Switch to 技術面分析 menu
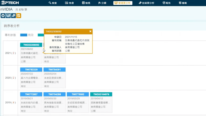Image resolution: width=206 pixels, height=116 pixels. tap(146, 3)
